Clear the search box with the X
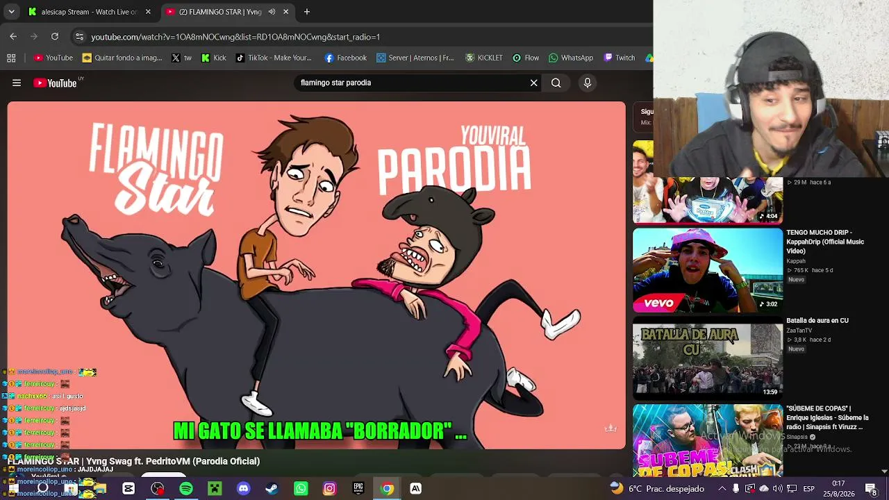 [533, 83]
